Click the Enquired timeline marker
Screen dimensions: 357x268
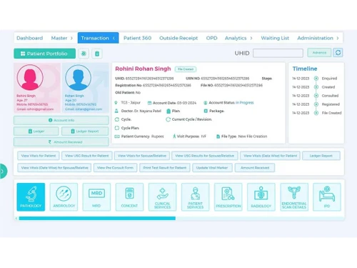pos(316,79)
